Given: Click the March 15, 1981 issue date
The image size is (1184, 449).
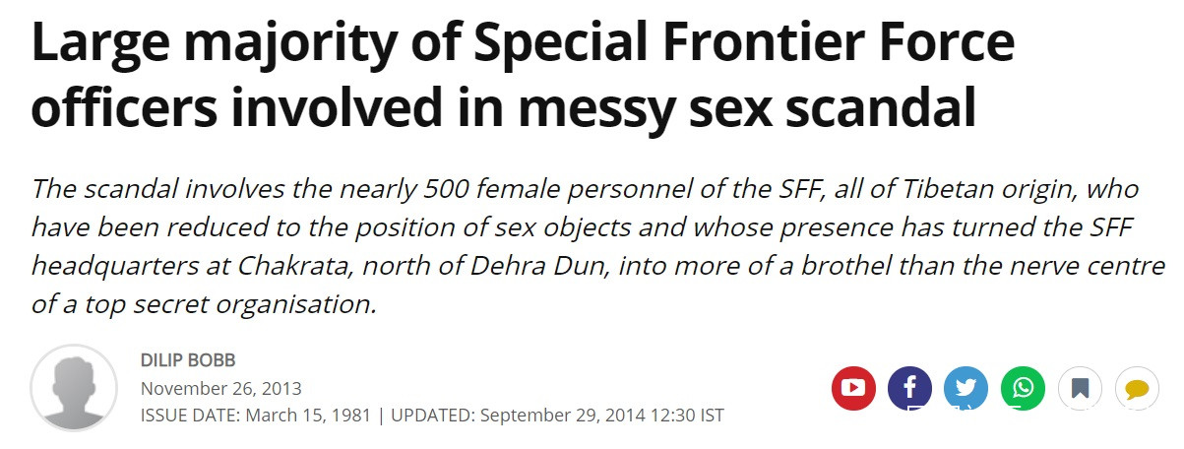Looking at the screenshot, I should click(x=308, y=416).
